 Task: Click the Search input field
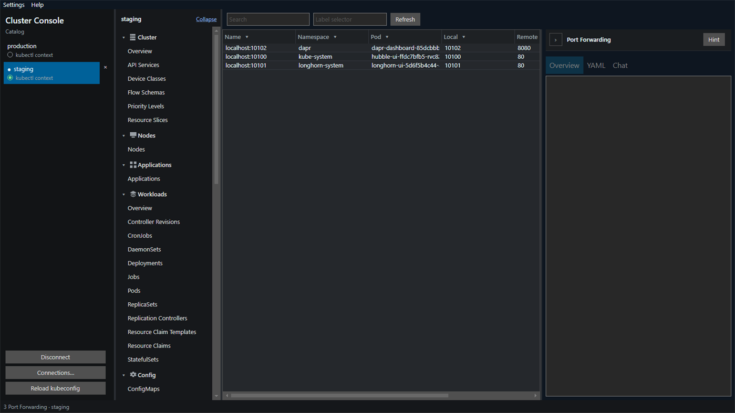(x=268, y=19)
